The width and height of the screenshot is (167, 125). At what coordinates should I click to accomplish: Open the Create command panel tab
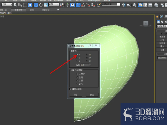pos(157,17)
